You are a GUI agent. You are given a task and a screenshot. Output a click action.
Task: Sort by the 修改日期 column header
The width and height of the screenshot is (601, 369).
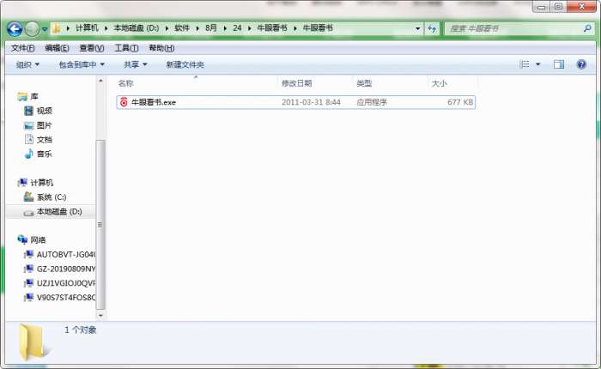pos(297,83)
